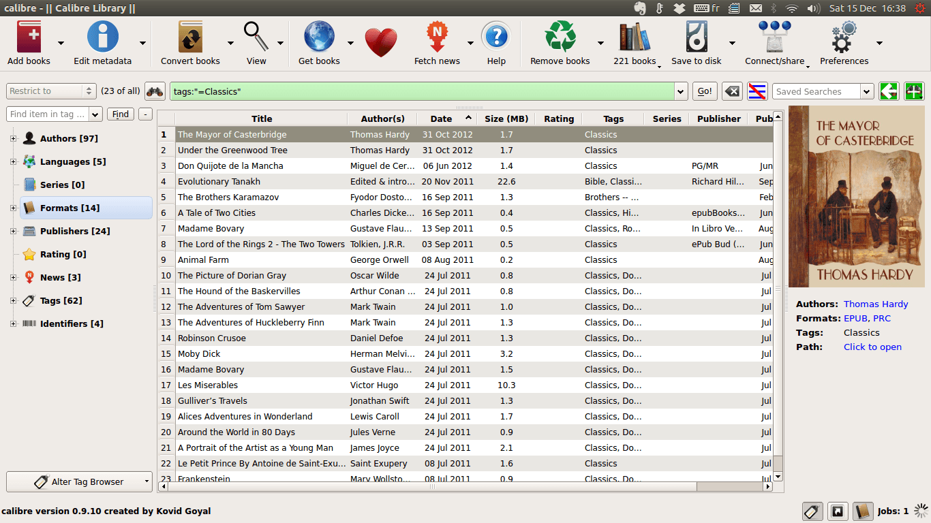The image size is (931, 523).
Task: Toggle the cover browser icon in status bar
Action: point(838,511)
